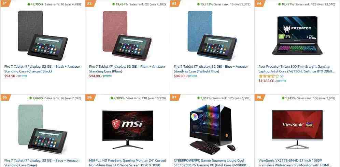Click the prime badge under $1,785.00

pos(281,81)
